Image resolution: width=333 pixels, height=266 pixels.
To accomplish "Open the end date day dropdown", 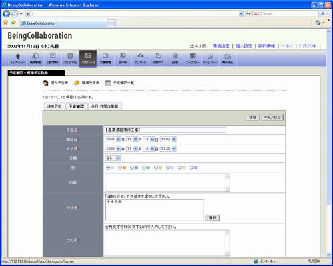I will (x=149, y=149).
